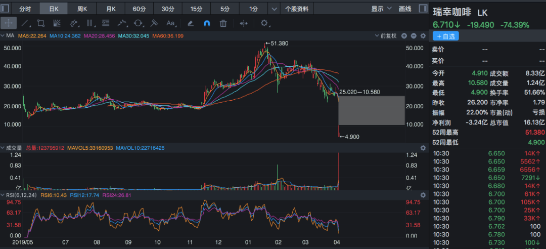Toggle the left sidebar panel
This screenshot has width=546, height=249.
[5, 9]
